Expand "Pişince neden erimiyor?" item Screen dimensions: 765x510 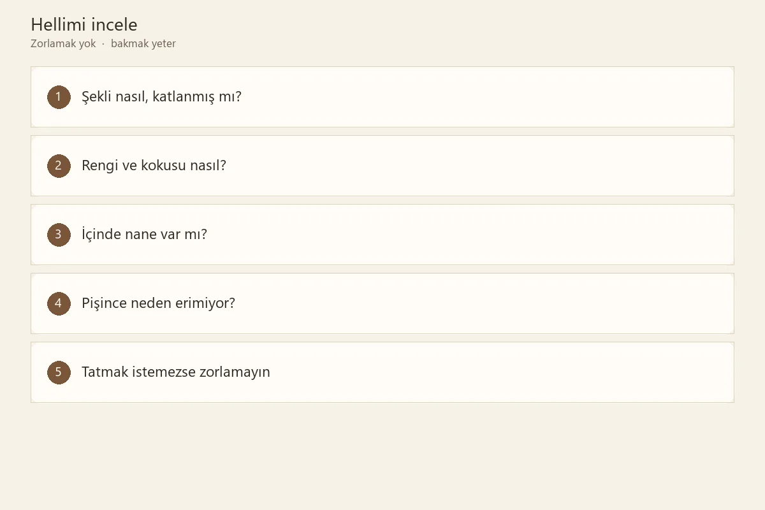click(382, 303)
